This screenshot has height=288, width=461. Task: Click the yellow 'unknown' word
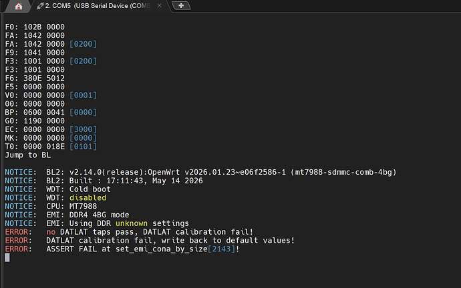[132, 223]
